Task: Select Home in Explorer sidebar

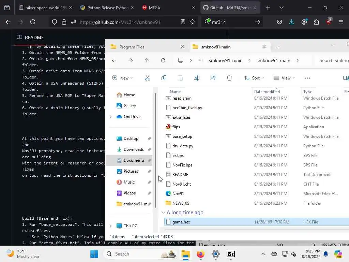Action: click(x=129, y=95)
